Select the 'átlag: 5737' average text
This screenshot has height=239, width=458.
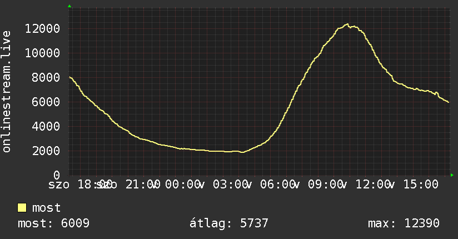point(228,223)
